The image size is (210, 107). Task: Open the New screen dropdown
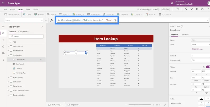point(12,14)
